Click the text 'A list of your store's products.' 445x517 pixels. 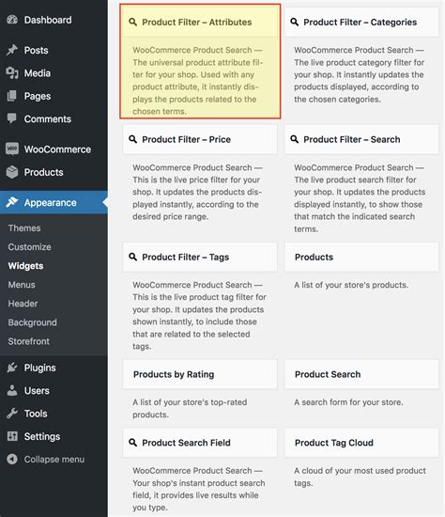[x=351, y=285]
